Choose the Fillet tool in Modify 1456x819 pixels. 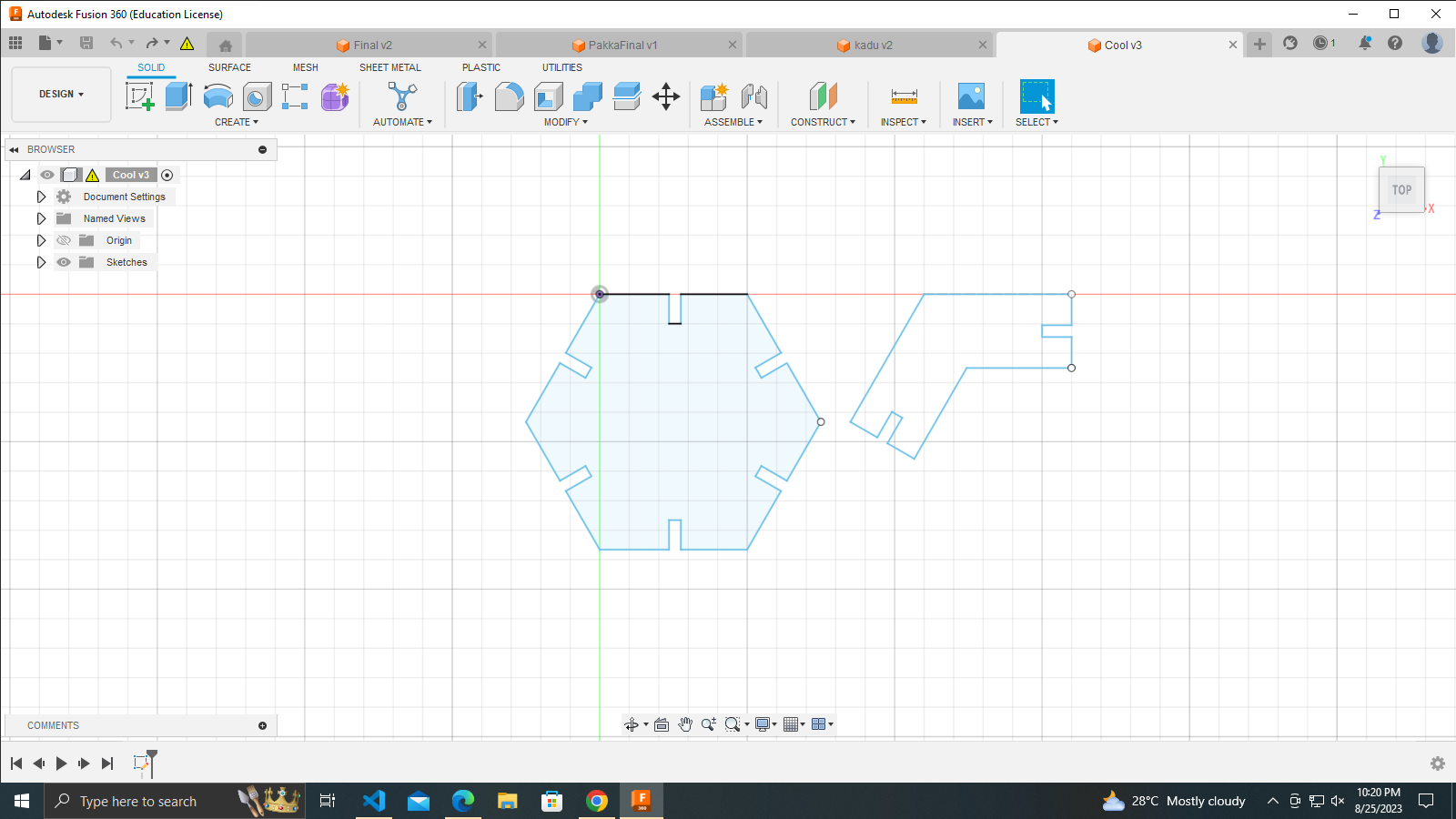pyautogui.click(x=509, y=96)
